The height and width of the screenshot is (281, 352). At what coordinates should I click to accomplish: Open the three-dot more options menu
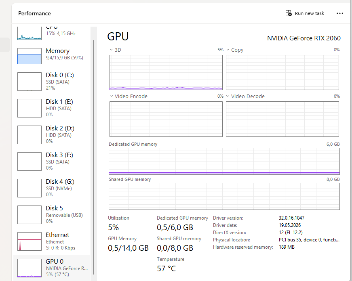coord(339,13)
